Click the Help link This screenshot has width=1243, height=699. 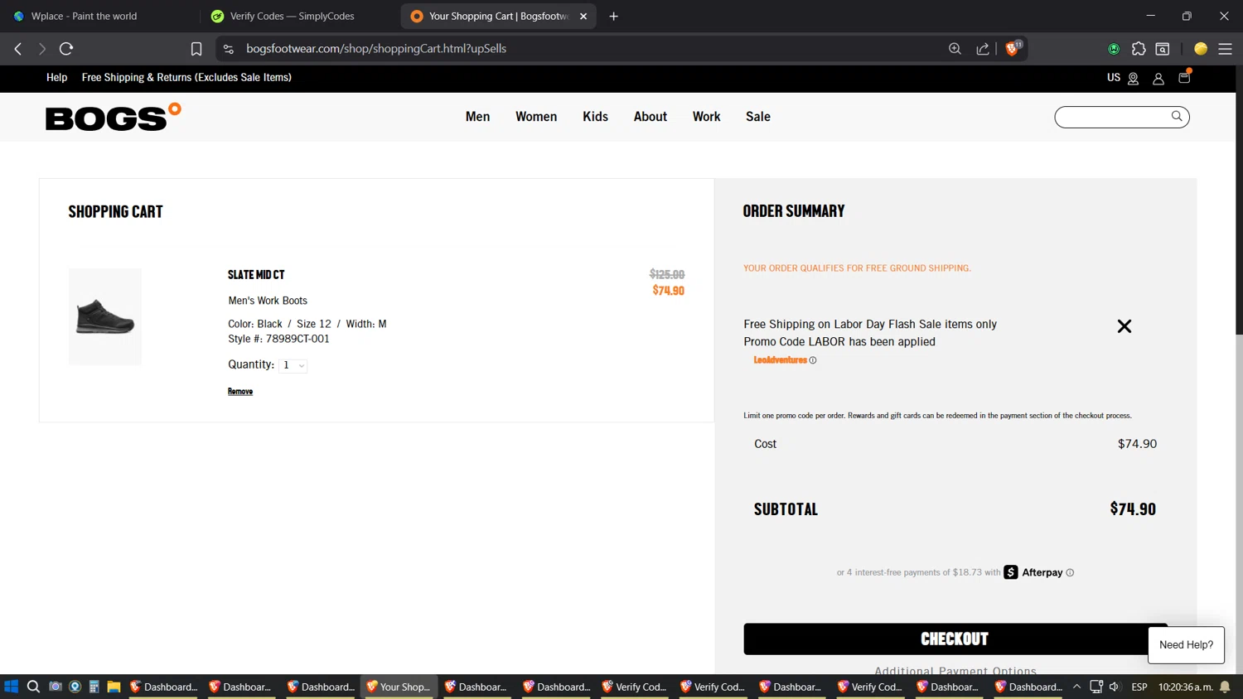click(x=57, y=77)
